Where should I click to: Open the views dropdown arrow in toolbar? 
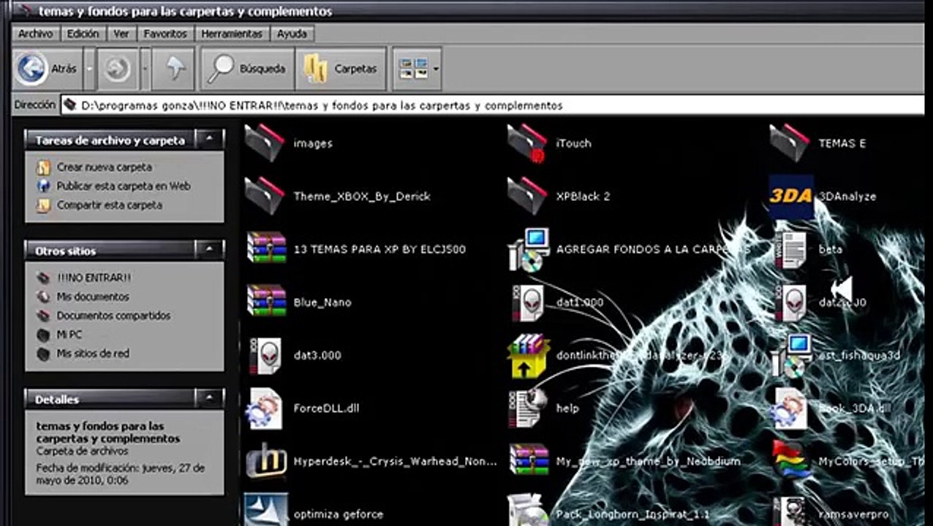436,69
